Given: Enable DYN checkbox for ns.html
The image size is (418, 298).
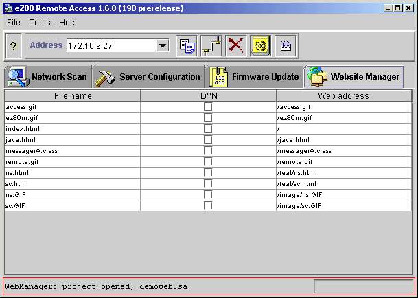Looking at the screenshot, I should click(208, 172).
